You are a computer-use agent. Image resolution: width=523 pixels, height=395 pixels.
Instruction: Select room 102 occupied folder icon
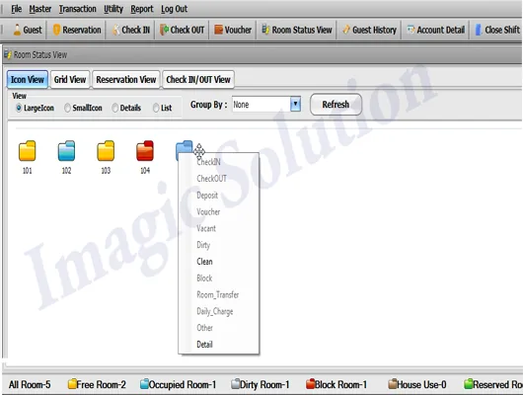(66, 151)
